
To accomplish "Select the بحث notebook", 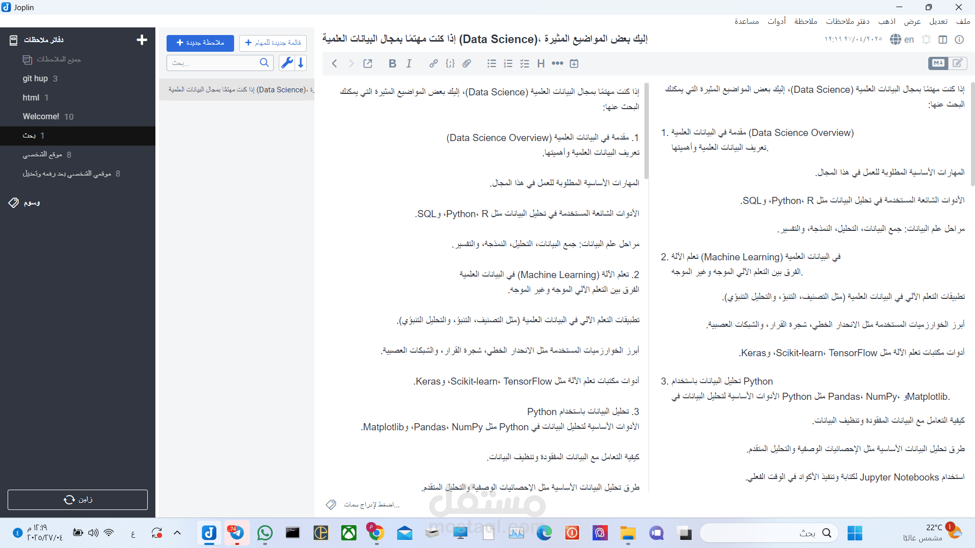I will (x=78, y=135).
